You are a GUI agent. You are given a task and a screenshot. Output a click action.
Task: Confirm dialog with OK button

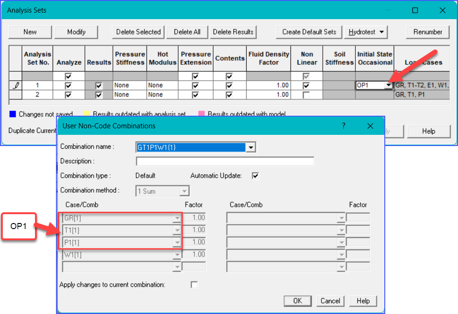click(298, 301)
